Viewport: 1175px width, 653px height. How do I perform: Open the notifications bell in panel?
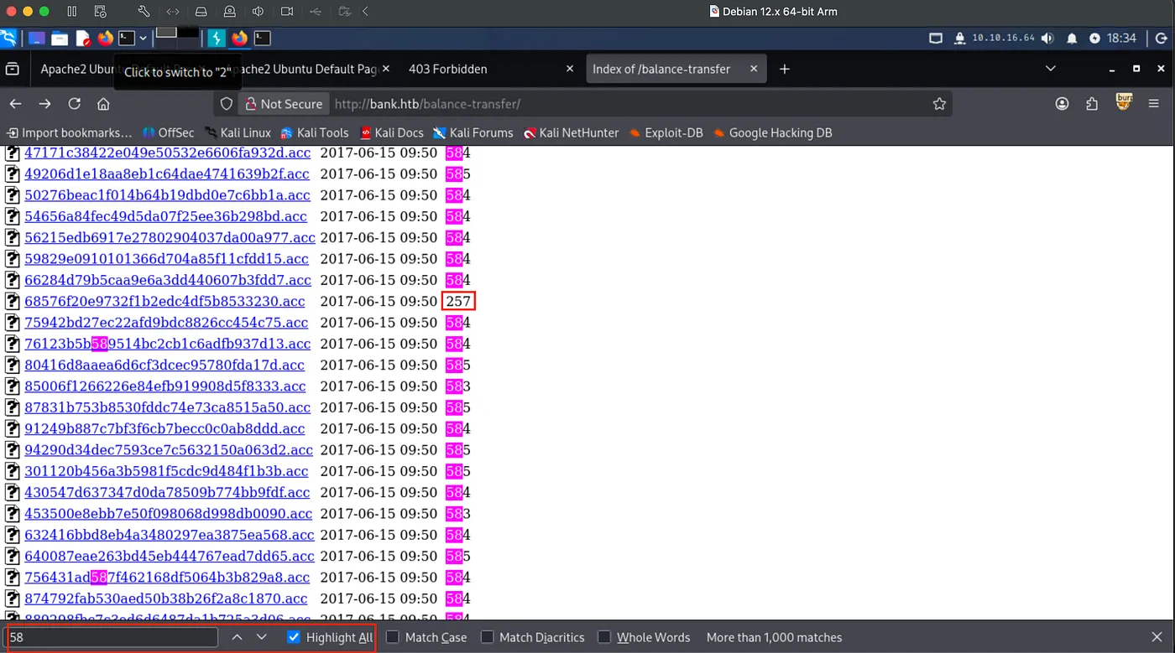coord(1072,39)
